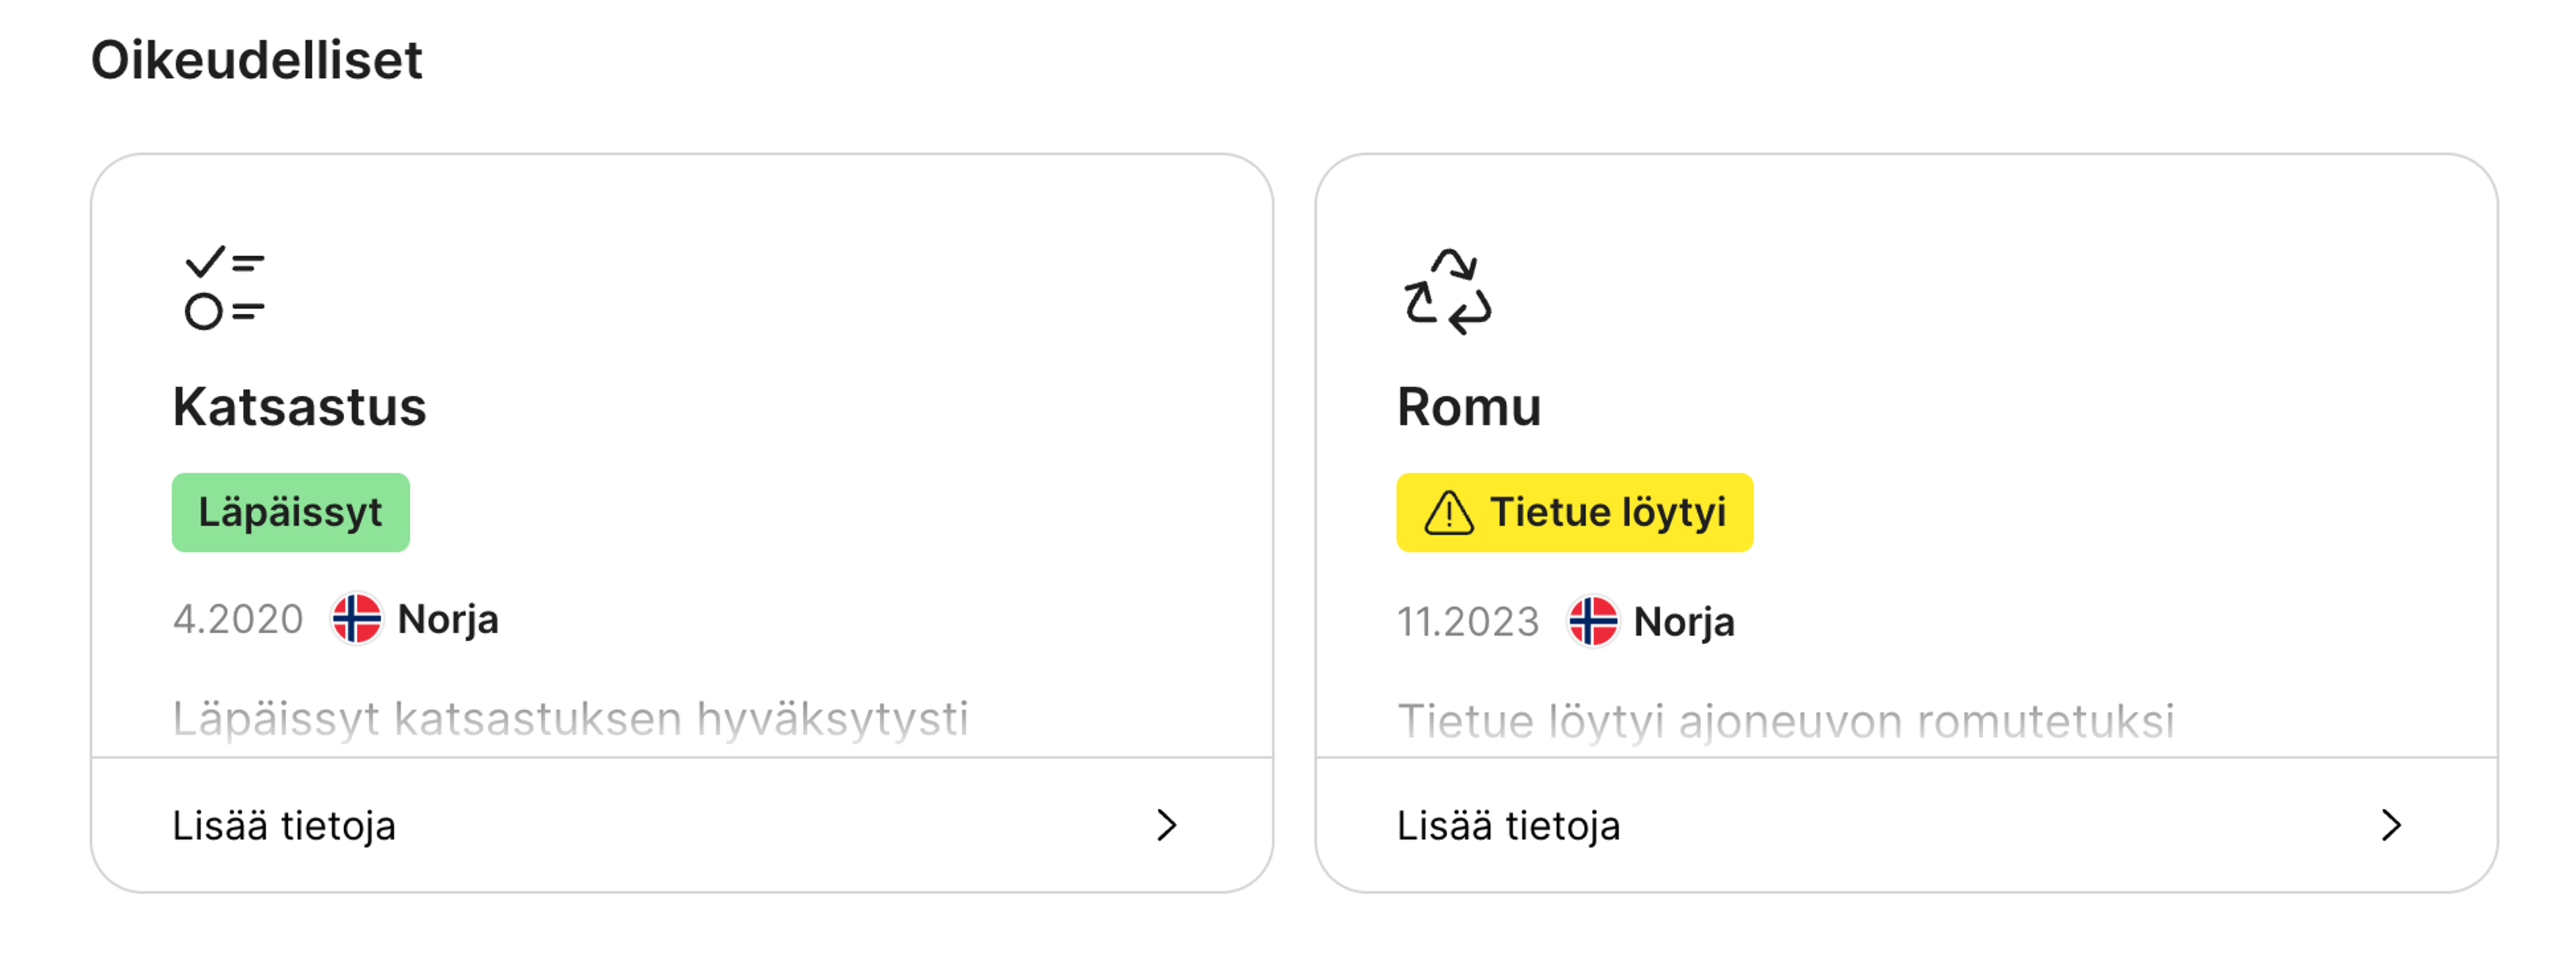Open Lisää tietoja under Romu
Image resolution: width=2576 pixels, height=953 pixels.
(1508, 825)
